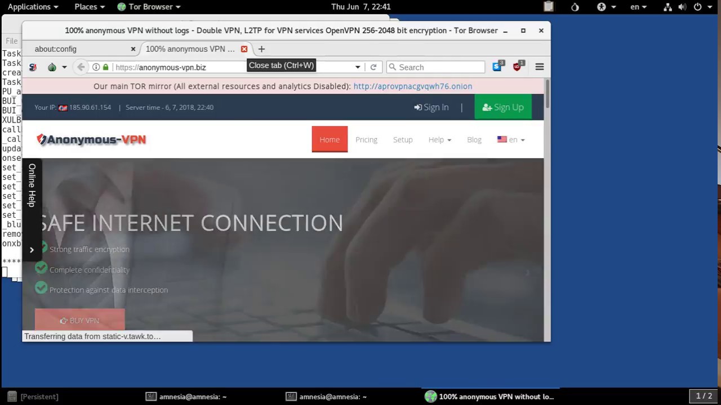Click the wired network status icon
The width and height of the screenshot is (721, 405).
click(x=667, y=7)
